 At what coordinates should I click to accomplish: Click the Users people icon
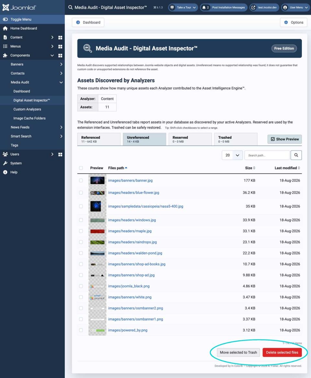click(x=5, y=154)
